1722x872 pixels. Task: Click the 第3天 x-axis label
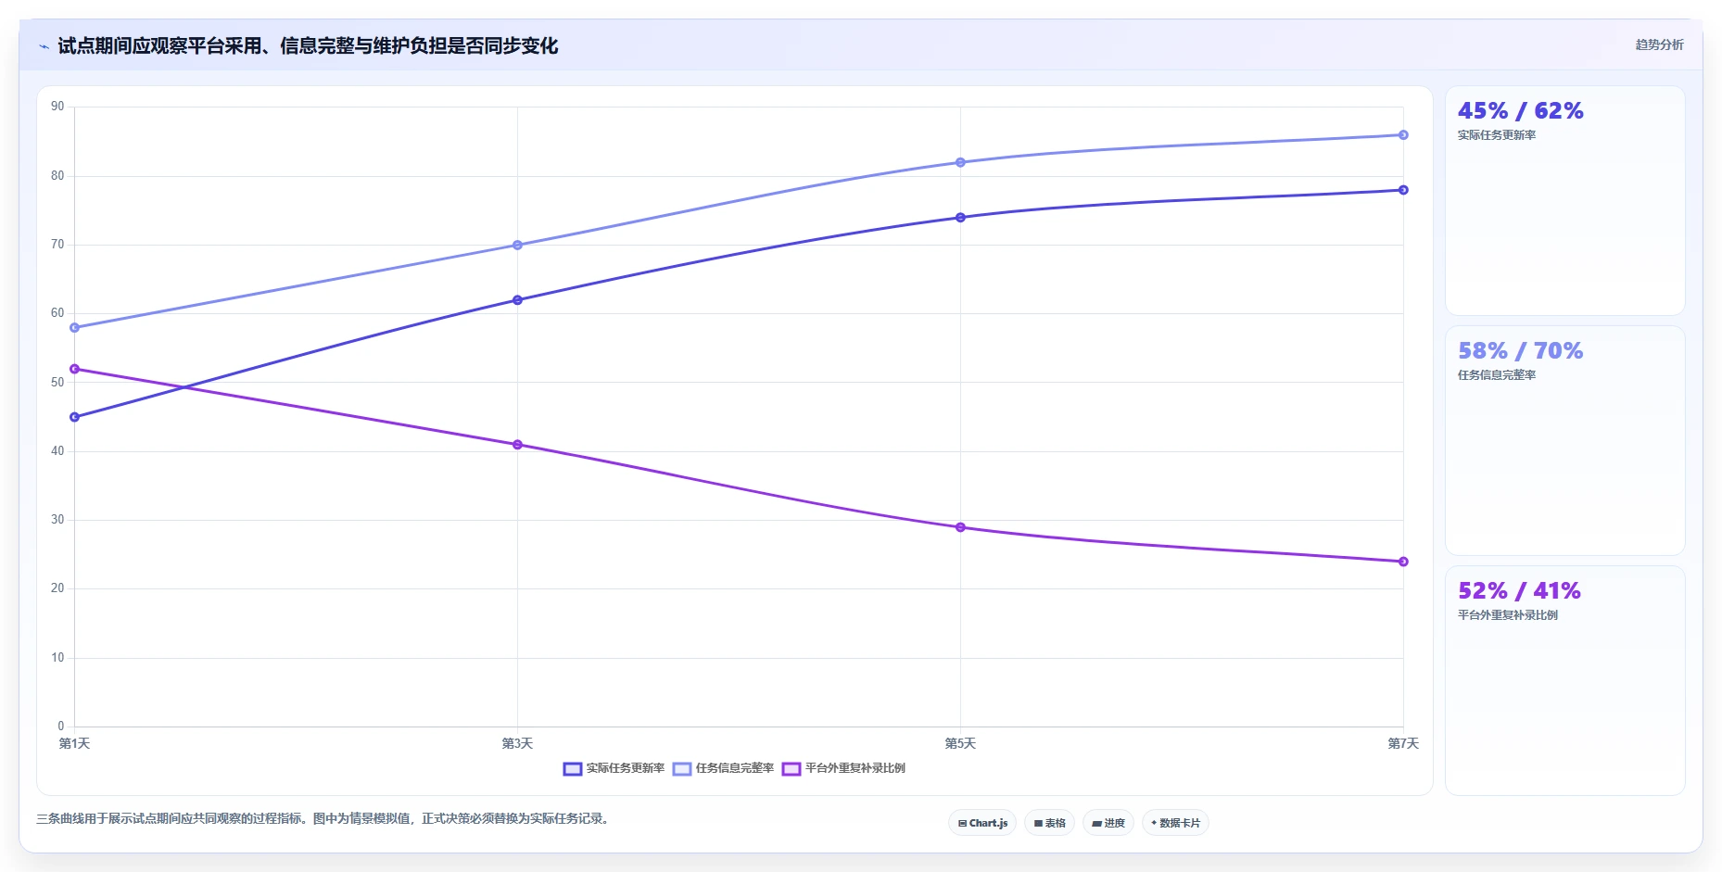517,743
